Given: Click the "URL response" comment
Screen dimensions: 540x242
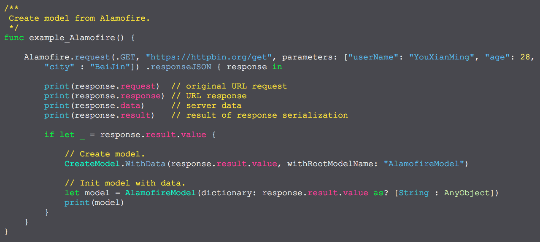Looking at the screenshot, I should coord(209,96).
